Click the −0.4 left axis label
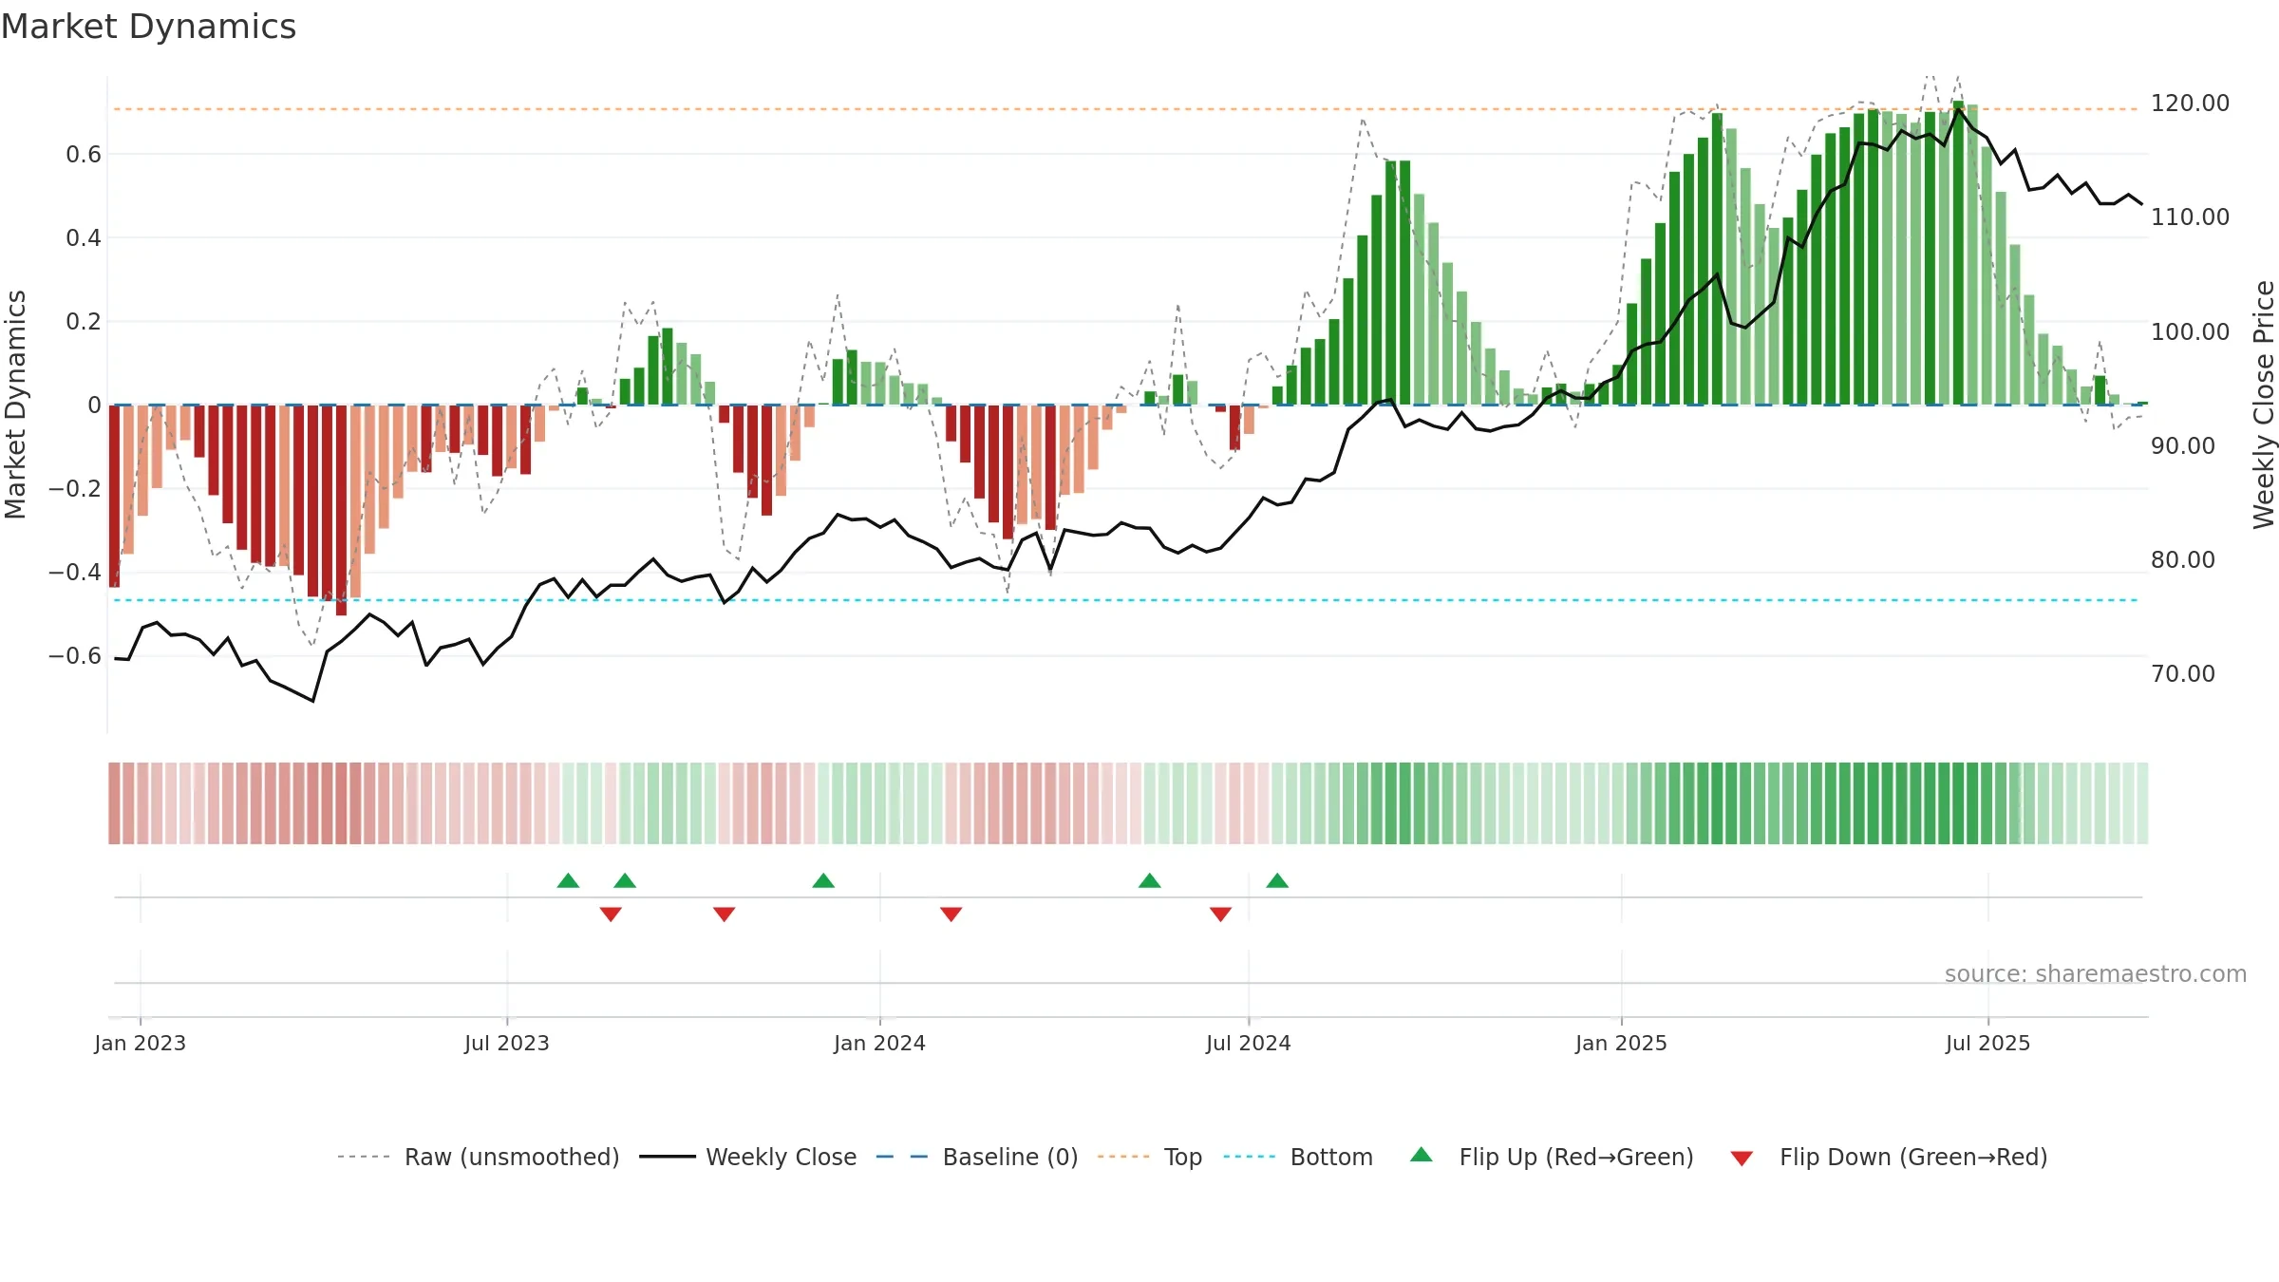 75,572
